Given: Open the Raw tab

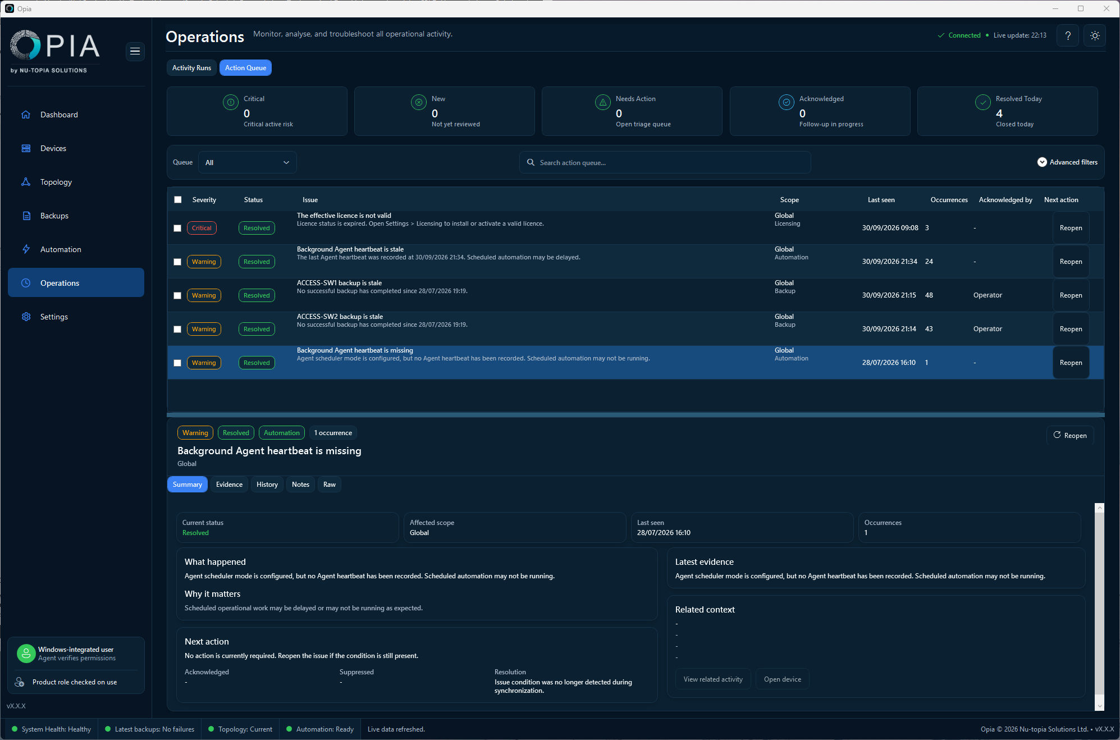Looking at the screenshot, I should (x=330, y=485).
